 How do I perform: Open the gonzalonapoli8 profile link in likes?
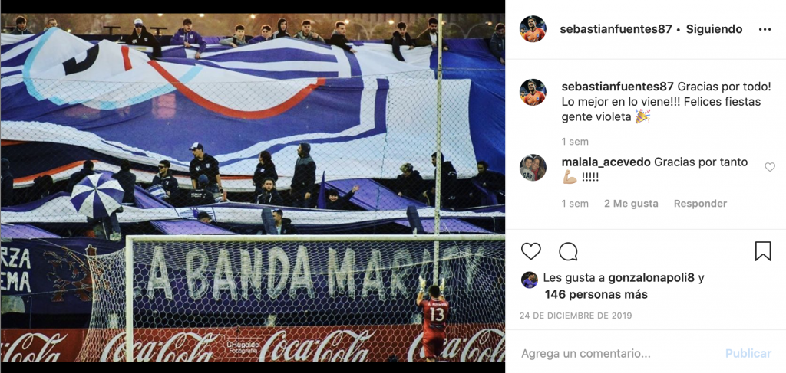[x=651, y=278]
